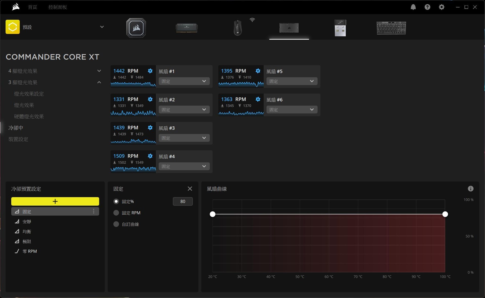The height and width of the screenshot is (298, 485).
Task: Open preset dropdown for 風扇 #3
Action: point(184,138)
